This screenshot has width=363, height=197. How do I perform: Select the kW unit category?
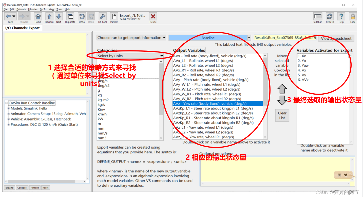(x=128, y=119)
